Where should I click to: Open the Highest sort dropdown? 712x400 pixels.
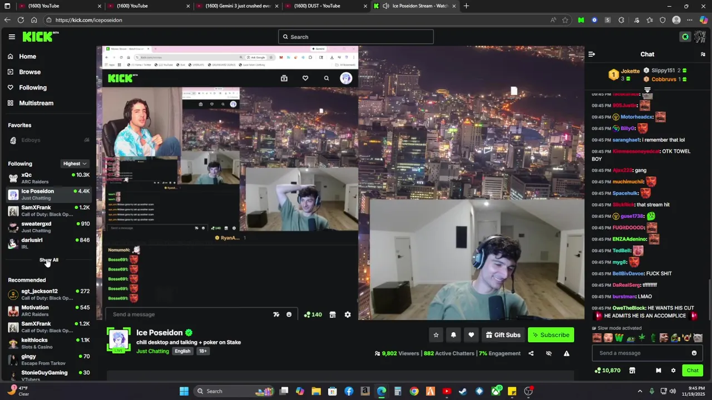tap(75, 164)
